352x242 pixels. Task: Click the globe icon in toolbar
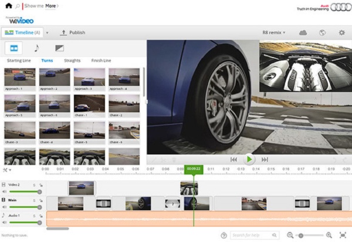tap(322, 33)
